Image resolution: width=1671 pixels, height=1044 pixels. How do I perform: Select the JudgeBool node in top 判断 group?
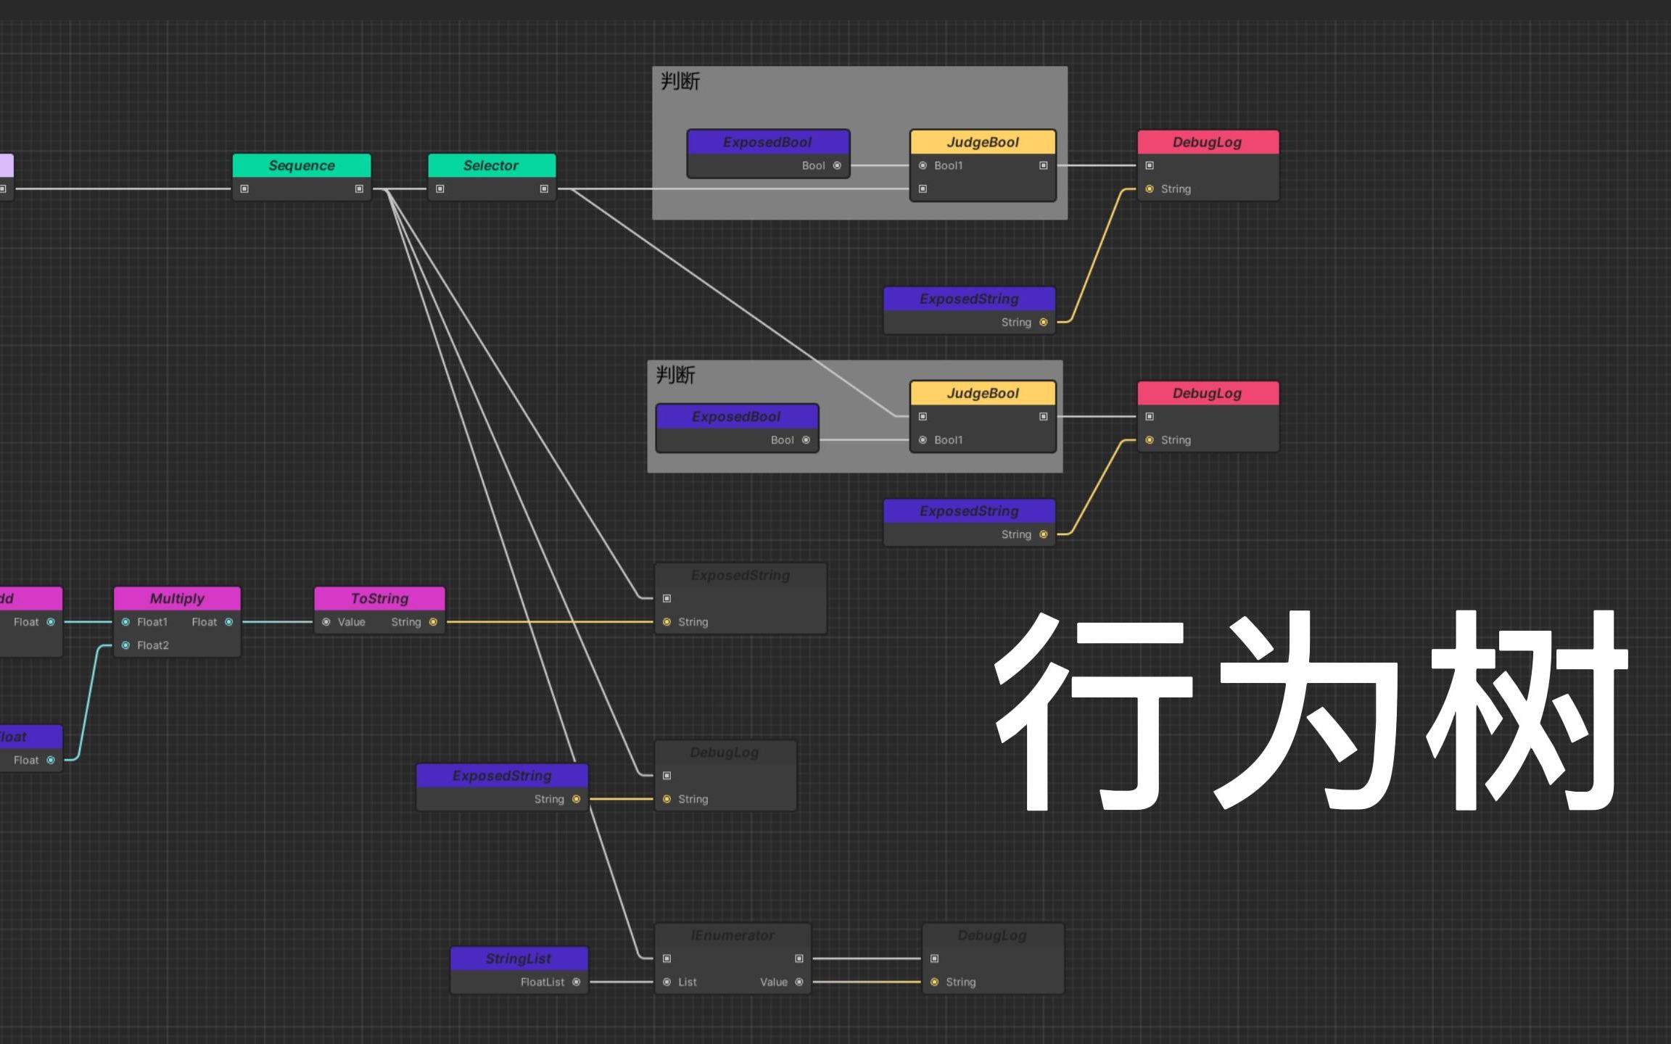[982, 142]
